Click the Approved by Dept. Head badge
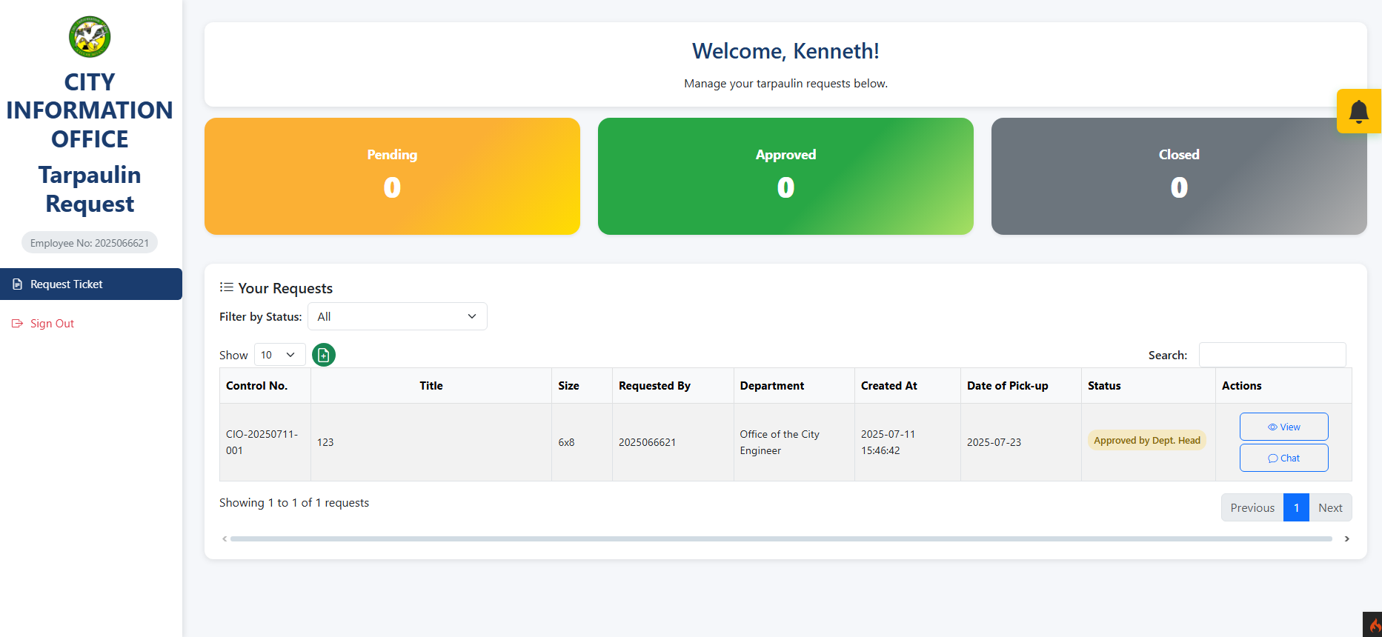Screen dimensions: 1382x637 click(1147, 440)
